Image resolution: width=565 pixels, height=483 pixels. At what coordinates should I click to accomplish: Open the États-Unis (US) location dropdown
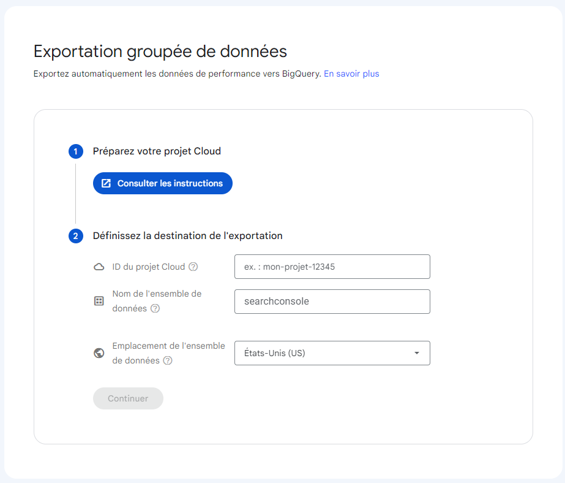coord(324,353)
